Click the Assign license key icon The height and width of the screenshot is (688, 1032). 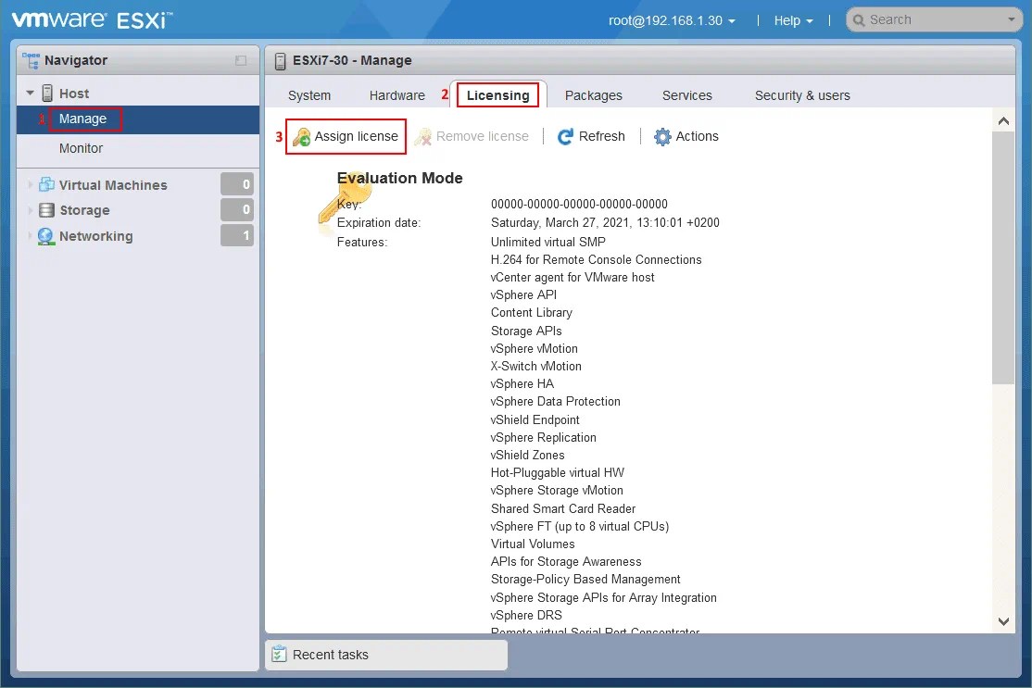pyautogui.click(x=301, y=136)
